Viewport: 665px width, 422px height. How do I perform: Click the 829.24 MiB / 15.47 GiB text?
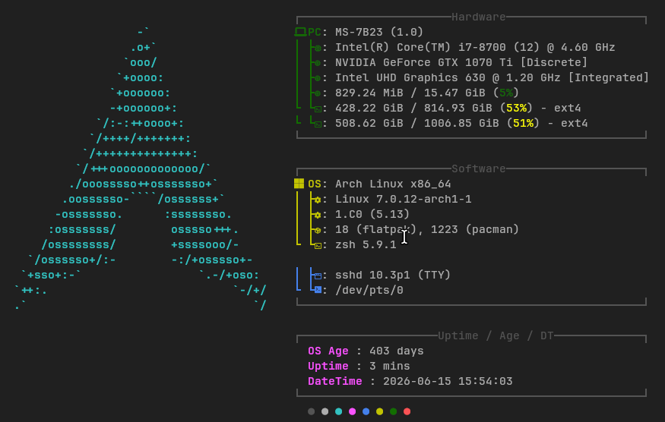coord(410,93)
